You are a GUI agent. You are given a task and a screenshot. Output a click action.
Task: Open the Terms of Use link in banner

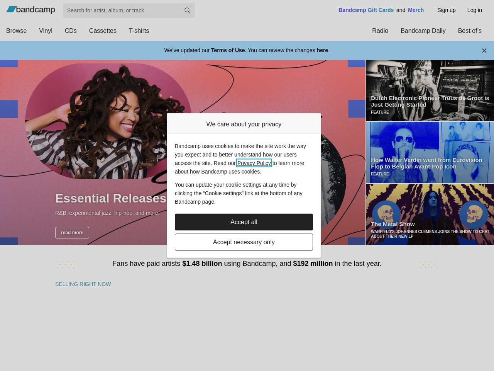pyautogui.click(x=228, y=50)
